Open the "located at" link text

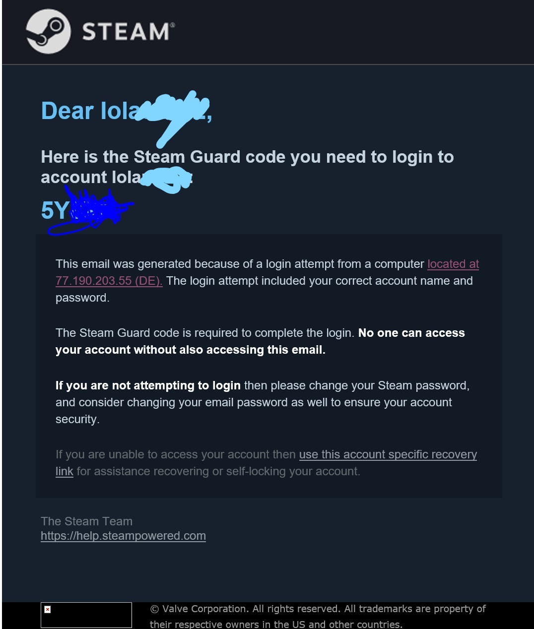pos(453,264)
